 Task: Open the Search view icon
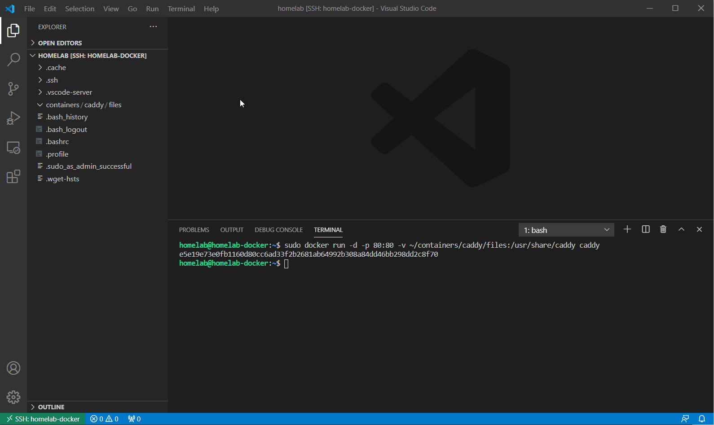click(x=13, y=59)
